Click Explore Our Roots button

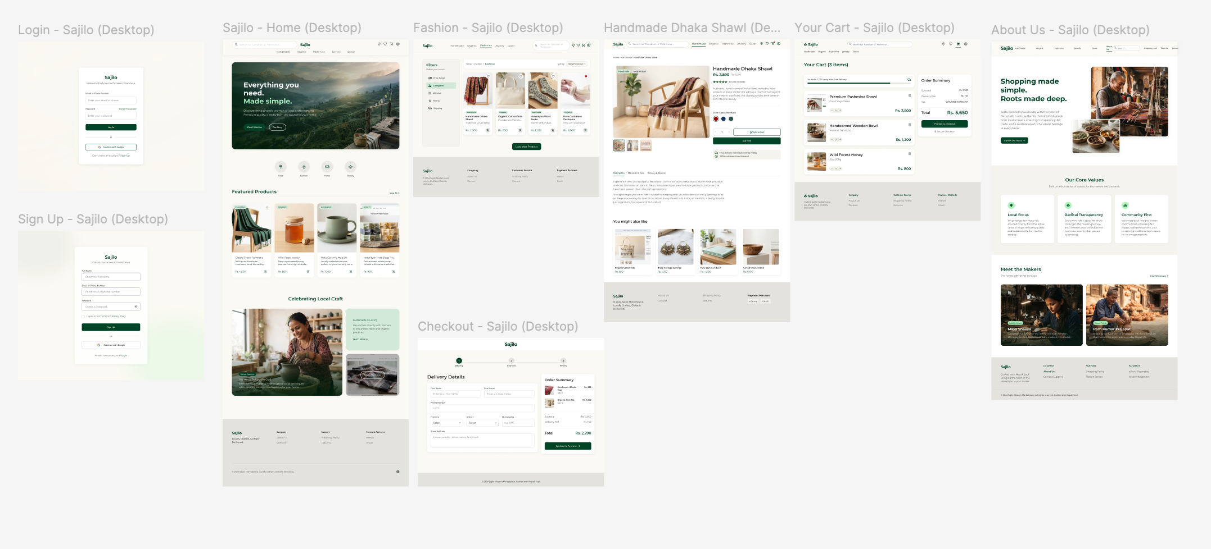(x=1014, y=140)
